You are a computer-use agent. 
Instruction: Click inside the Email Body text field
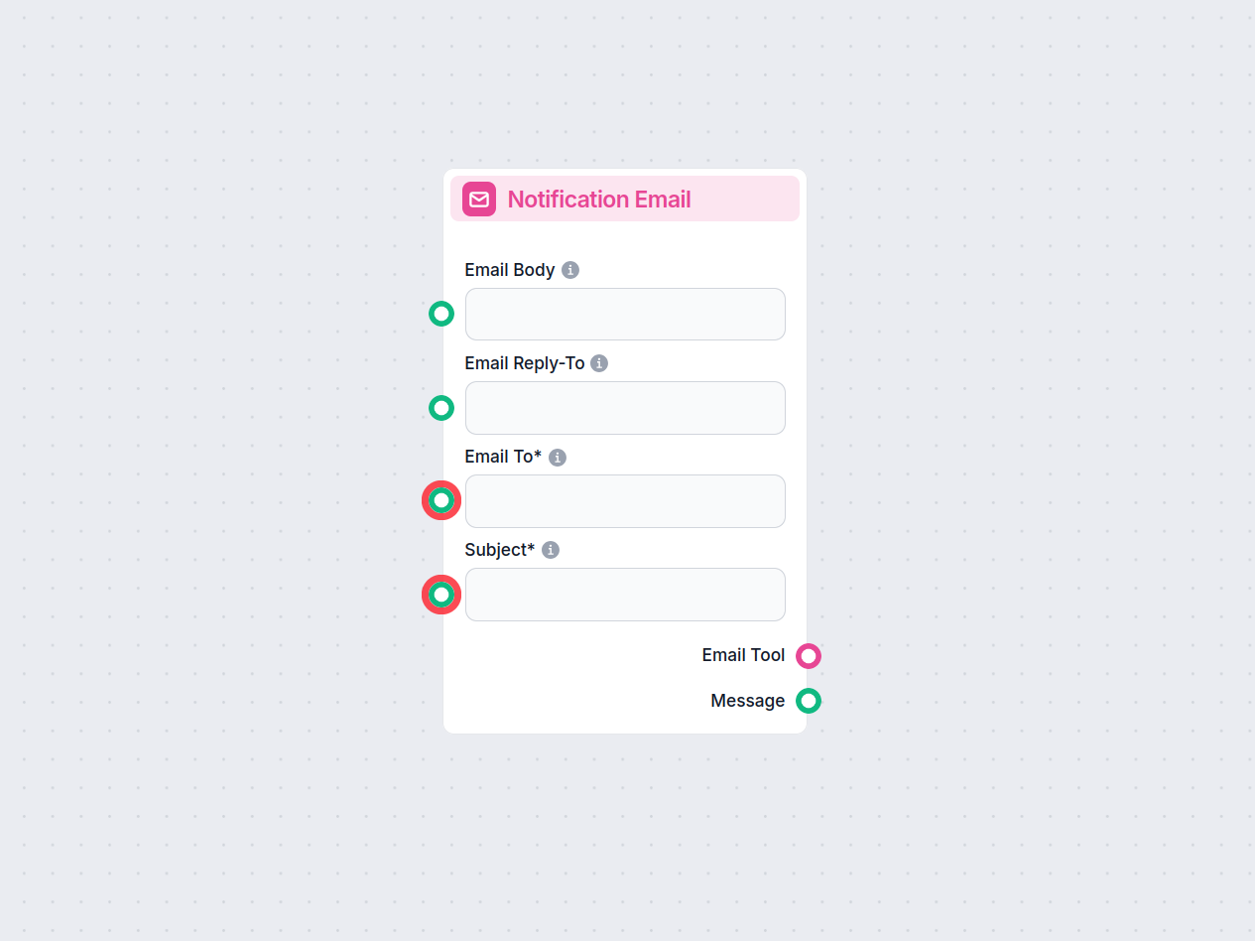click(625, 314)
